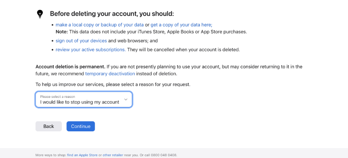Screen dimensions: 348x158
Task: Follow 'get a copy of your data here' link
Action: (181, 25)
